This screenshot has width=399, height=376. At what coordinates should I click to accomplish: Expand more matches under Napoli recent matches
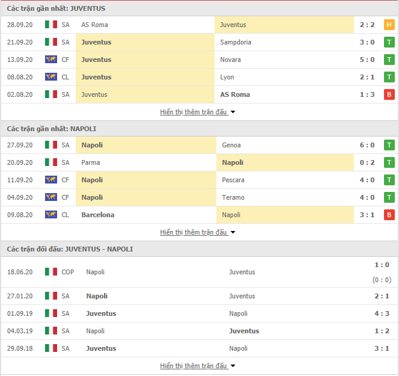pyautogui.click(x=198, y=232)
